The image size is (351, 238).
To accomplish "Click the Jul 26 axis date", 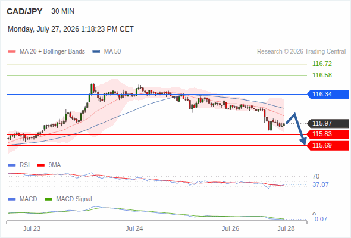I will click(x=230, y=228).
